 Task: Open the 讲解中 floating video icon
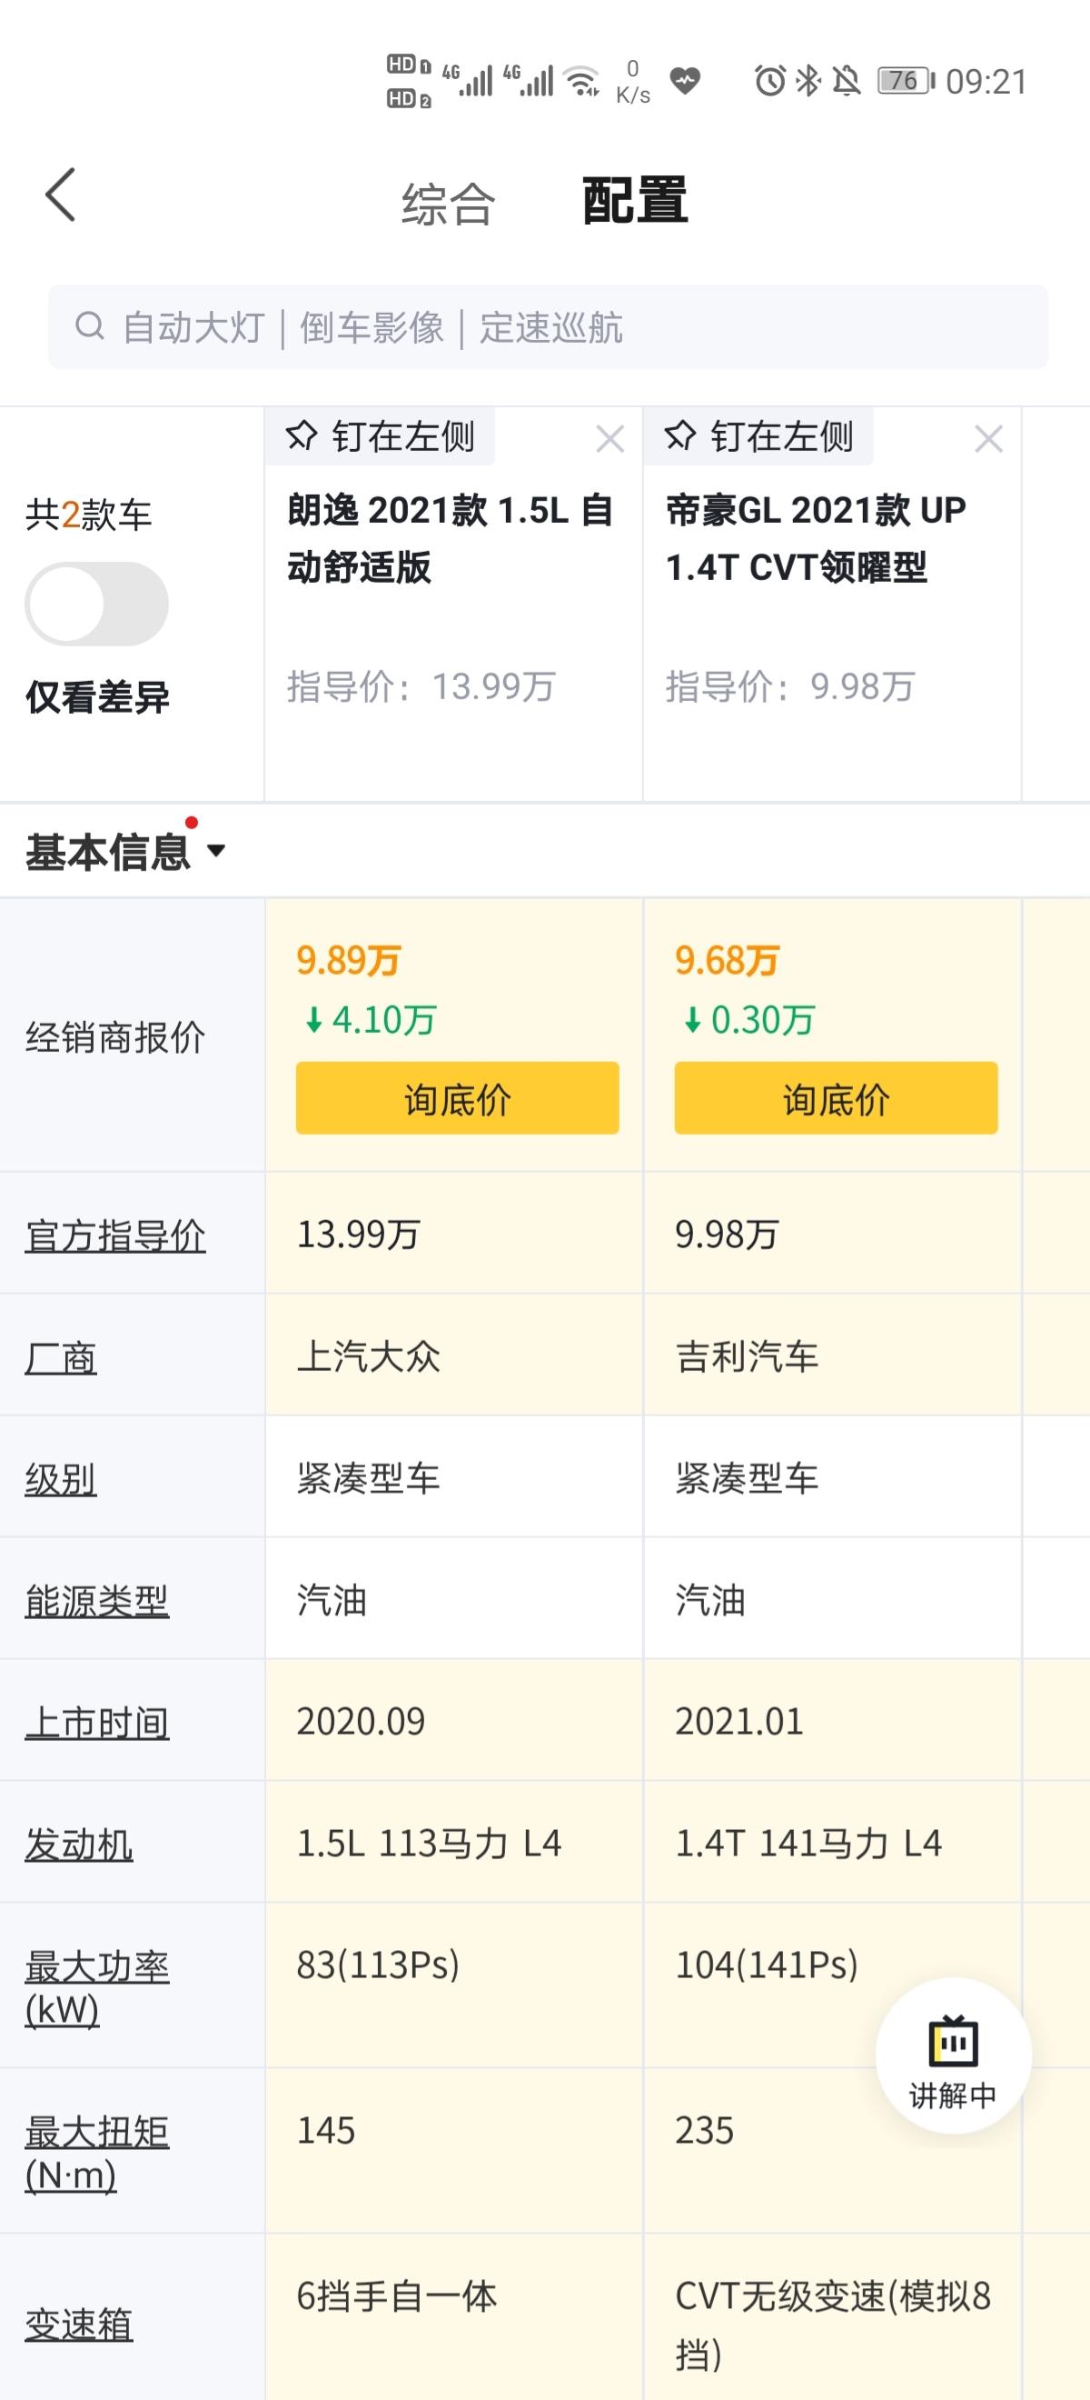953,2056
